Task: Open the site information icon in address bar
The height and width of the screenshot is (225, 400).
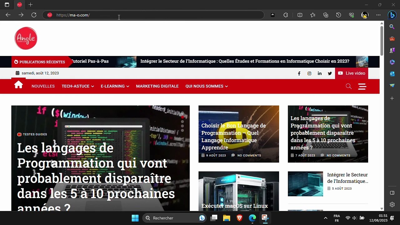Action: 49,15
